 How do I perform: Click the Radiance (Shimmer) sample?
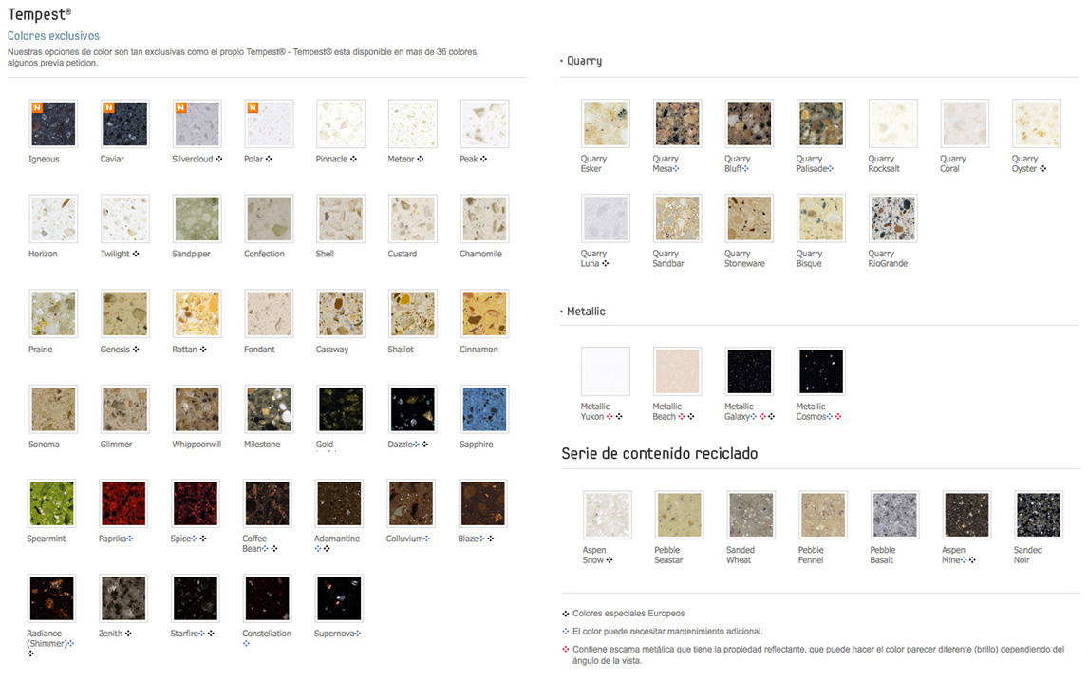click(51, 598)
